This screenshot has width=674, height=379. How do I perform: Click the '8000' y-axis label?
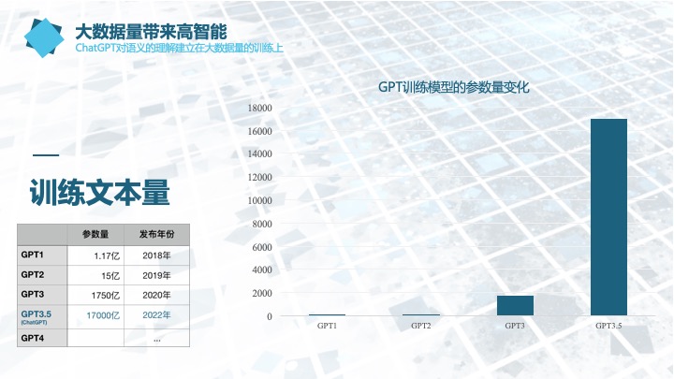262,224
